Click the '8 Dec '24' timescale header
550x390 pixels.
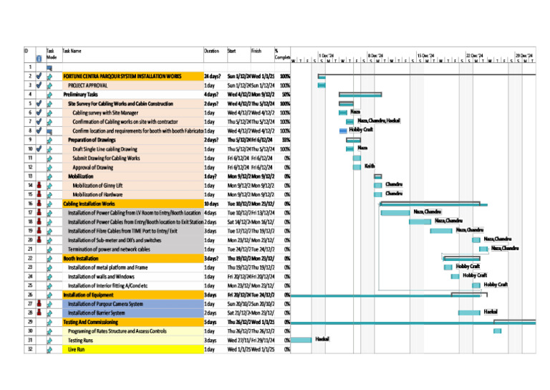pos(375,55)
